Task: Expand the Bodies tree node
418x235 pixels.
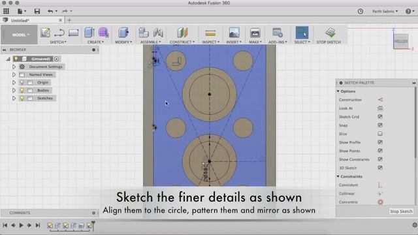Action: [14, 90]
